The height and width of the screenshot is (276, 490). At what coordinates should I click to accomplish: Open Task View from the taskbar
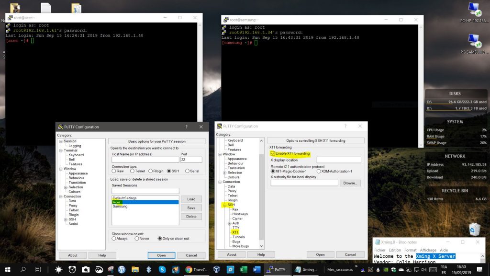(x=38, y=269)
